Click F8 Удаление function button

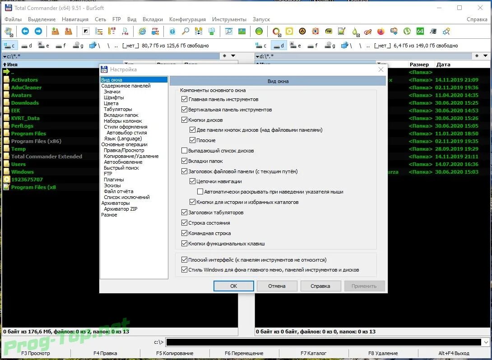point(383,353)
